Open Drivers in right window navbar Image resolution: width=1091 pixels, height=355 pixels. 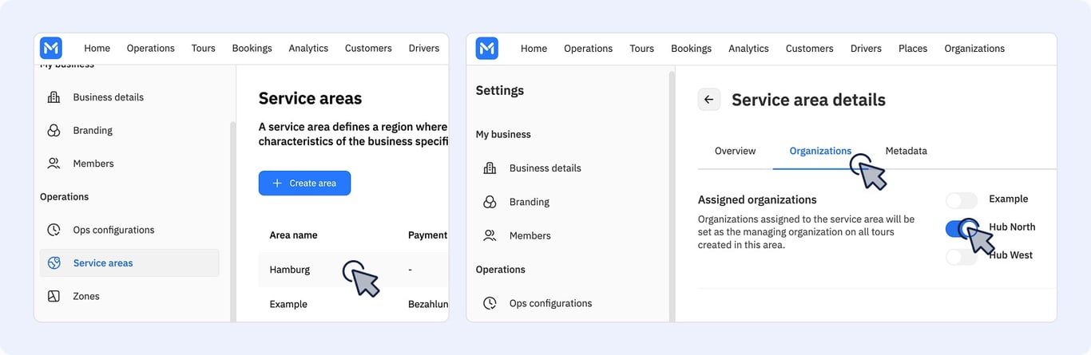coord(866,48)
